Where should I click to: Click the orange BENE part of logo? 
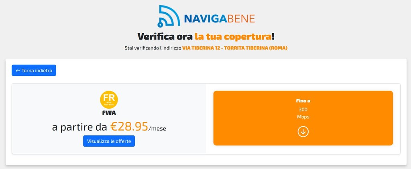241,19
